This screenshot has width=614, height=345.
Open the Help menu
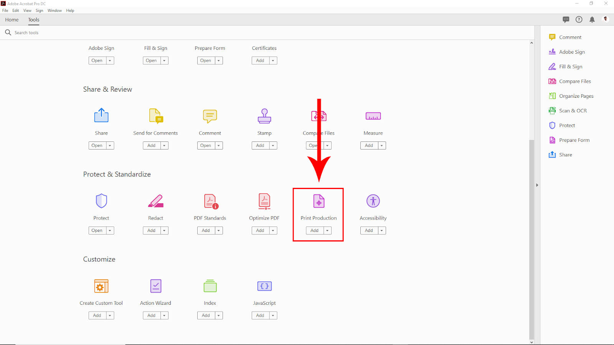[x=70, y=10]
